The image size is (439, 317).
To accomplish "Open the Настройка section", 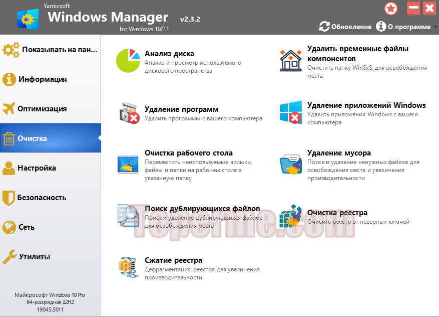I will point(51,168).
